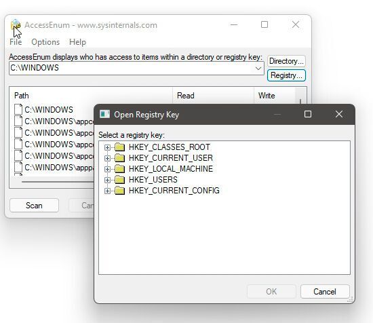373x323 pixels.
Task: Maximize the AccessEnum window
Action: pos(264,24)
